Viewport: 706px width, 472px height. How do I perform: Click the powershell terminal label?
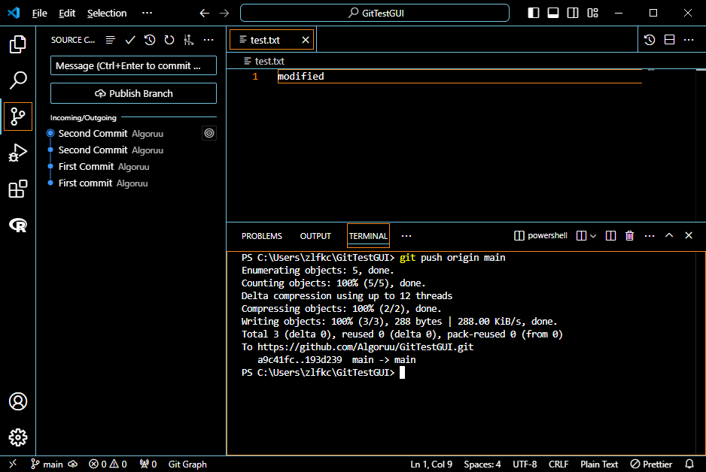click(540, 235)
